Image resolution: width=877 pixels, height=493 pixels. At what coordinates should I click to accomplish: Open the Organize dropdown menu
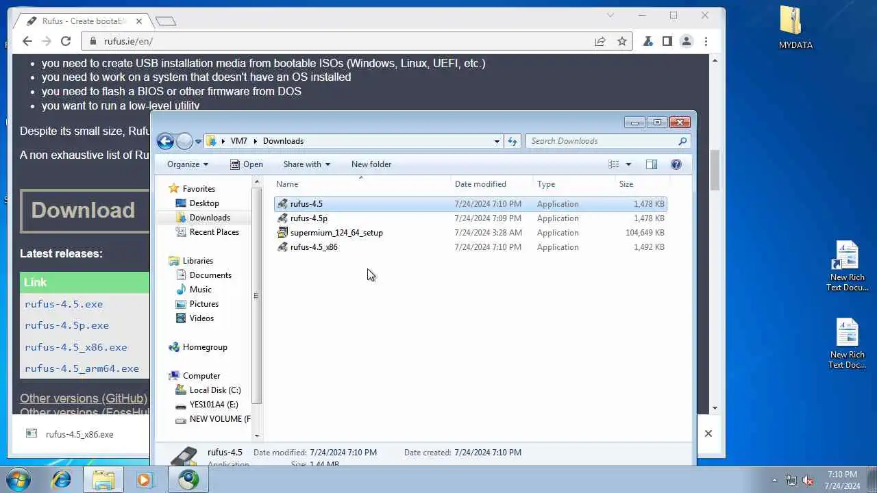[188, 164]
